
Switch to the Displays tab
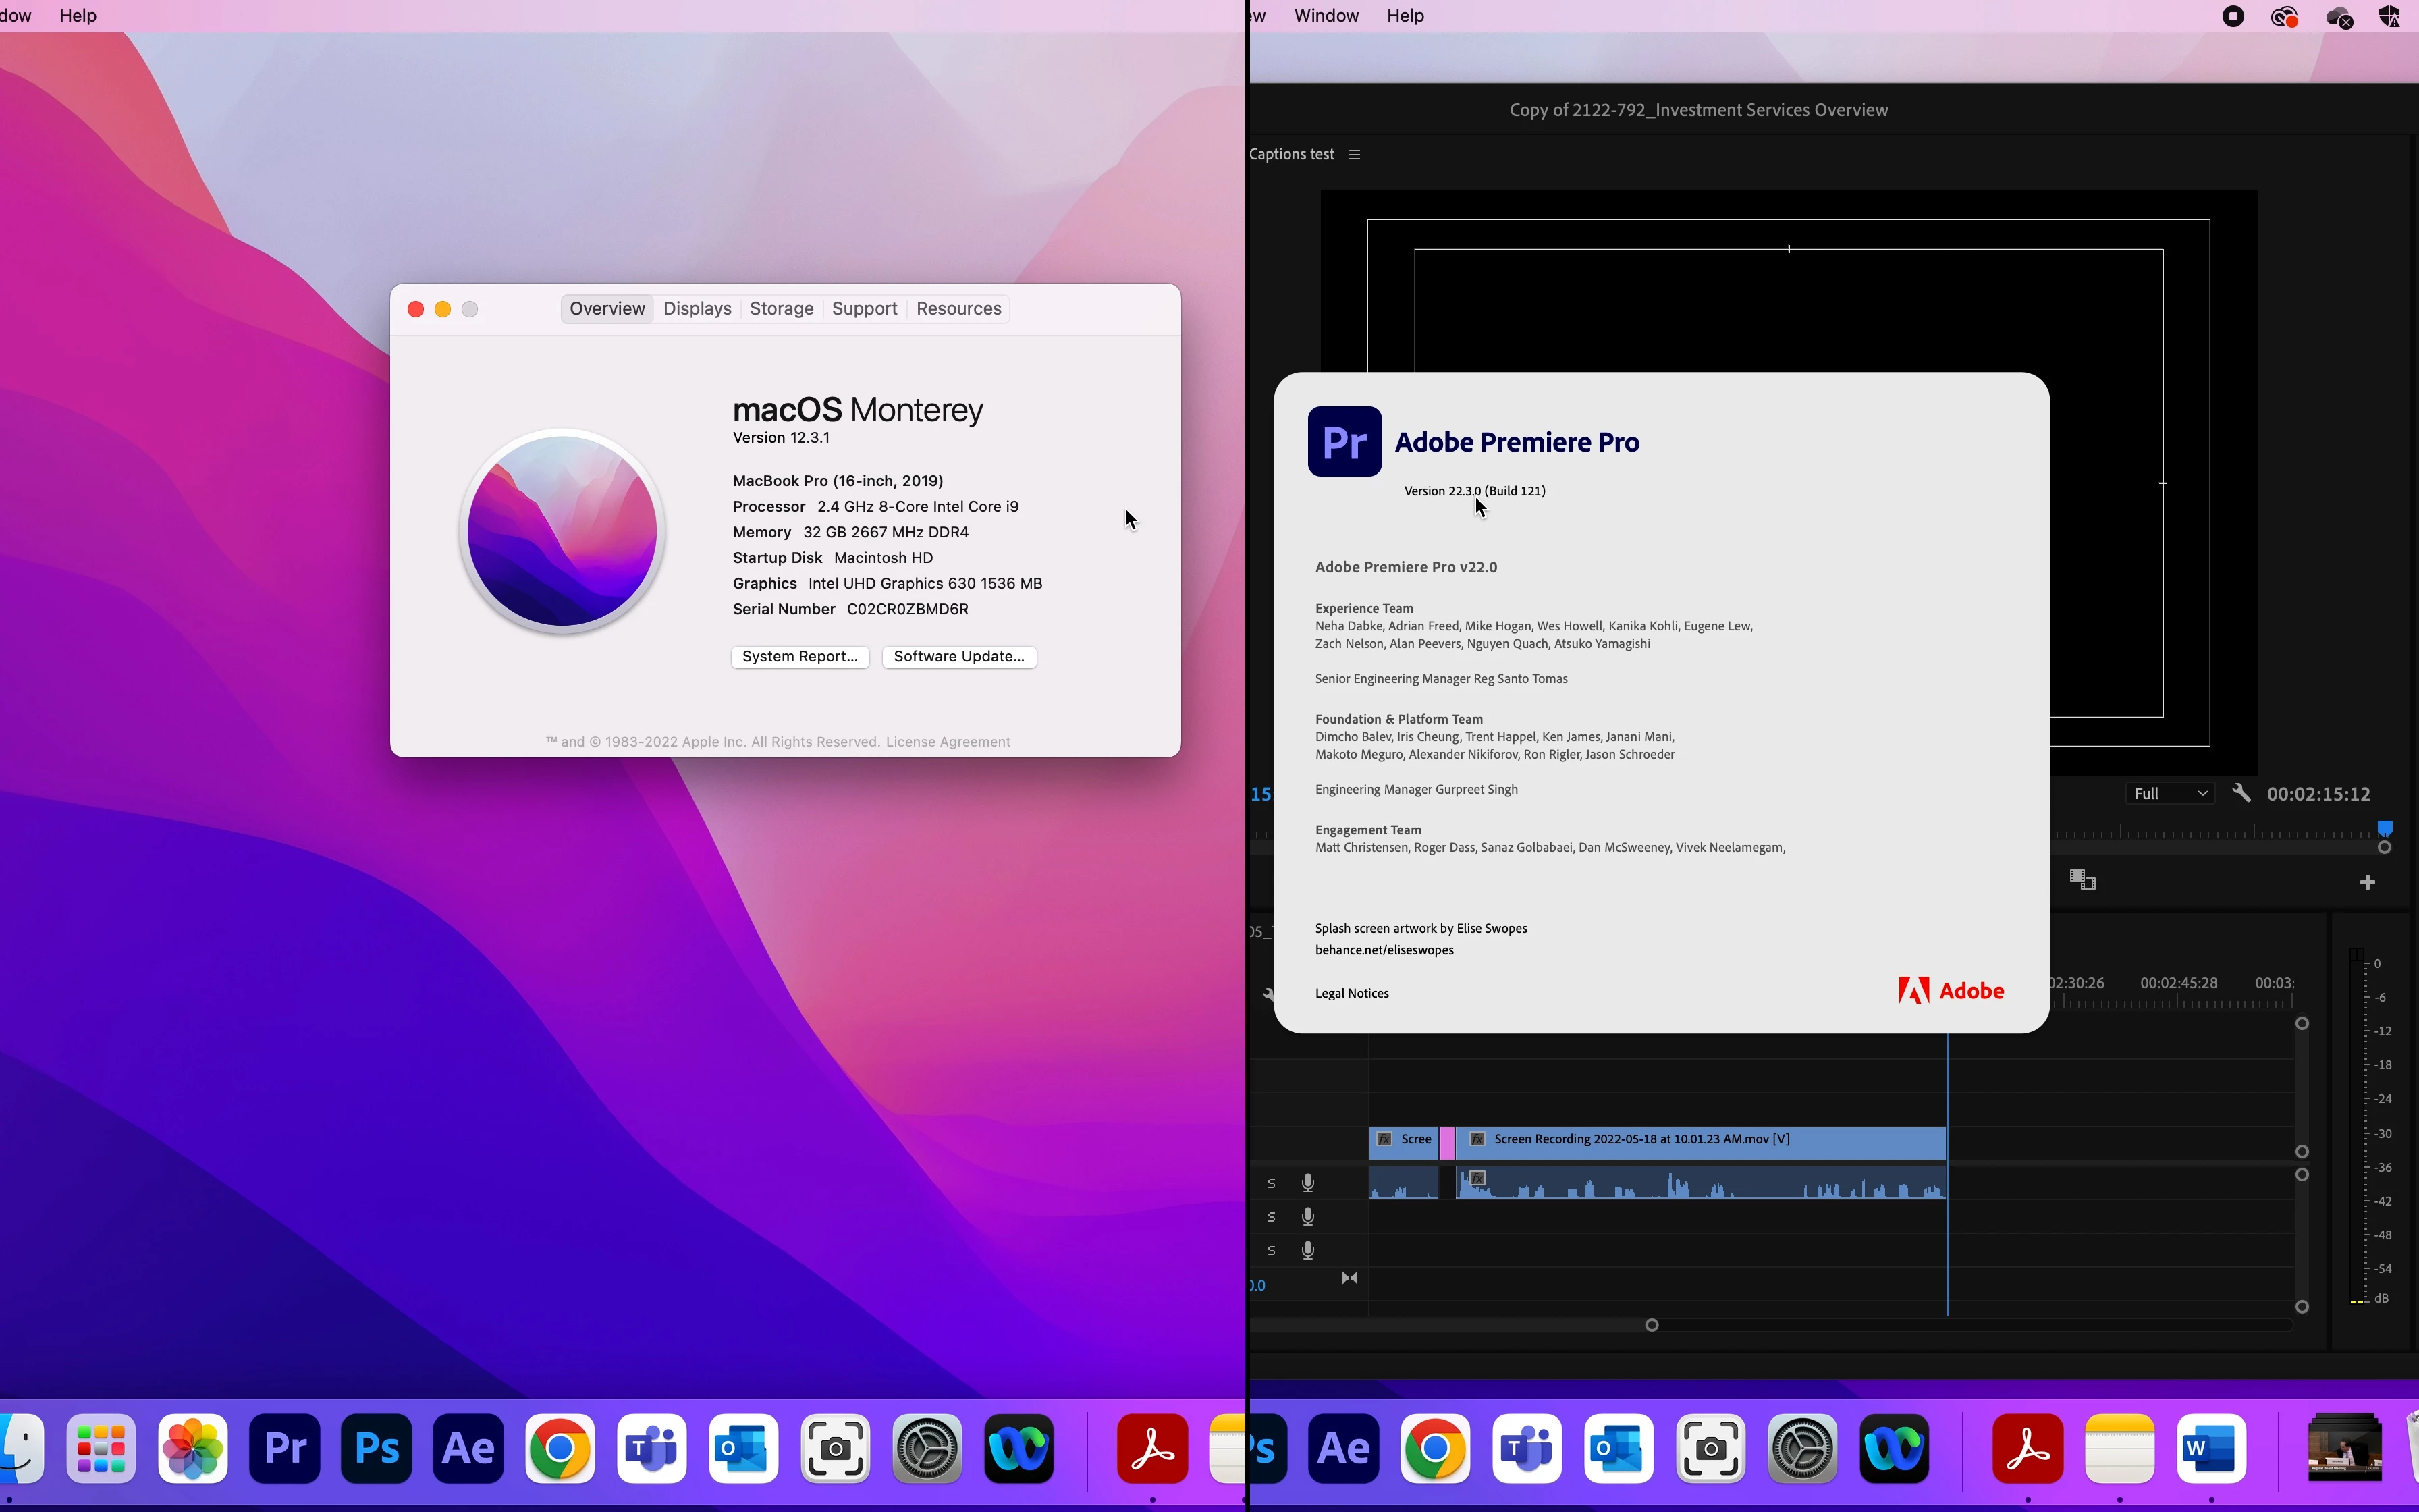tap(697, 309)
